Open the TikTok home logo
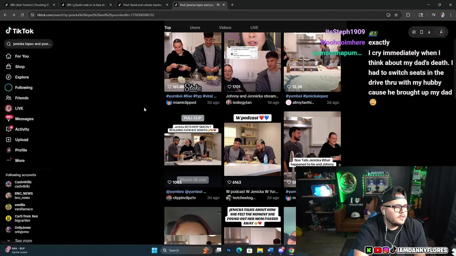Image resolution: width=456 pixels, height=256 pixels. (x=20, y=31)
